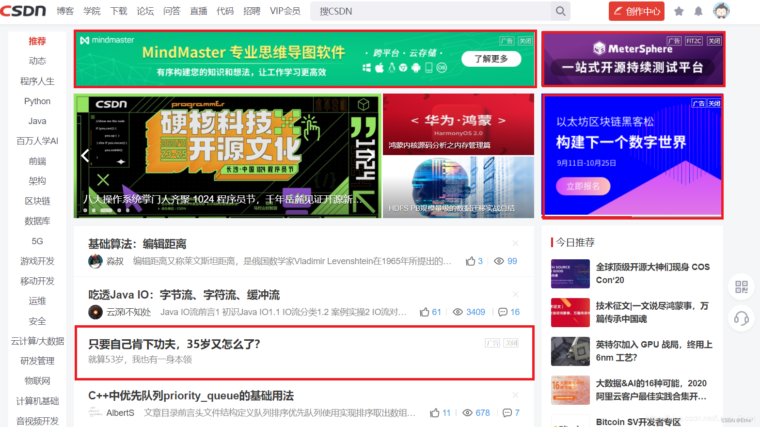Click 云深不知处 author avatar
Viewport: 760px width, 427px height.
click(x=95, y=312)
